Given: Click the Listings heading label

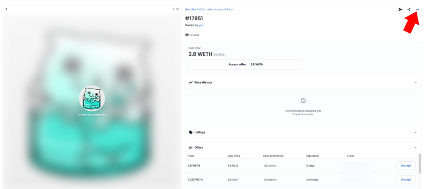Looking at the screenshot, I should point(200,132).
